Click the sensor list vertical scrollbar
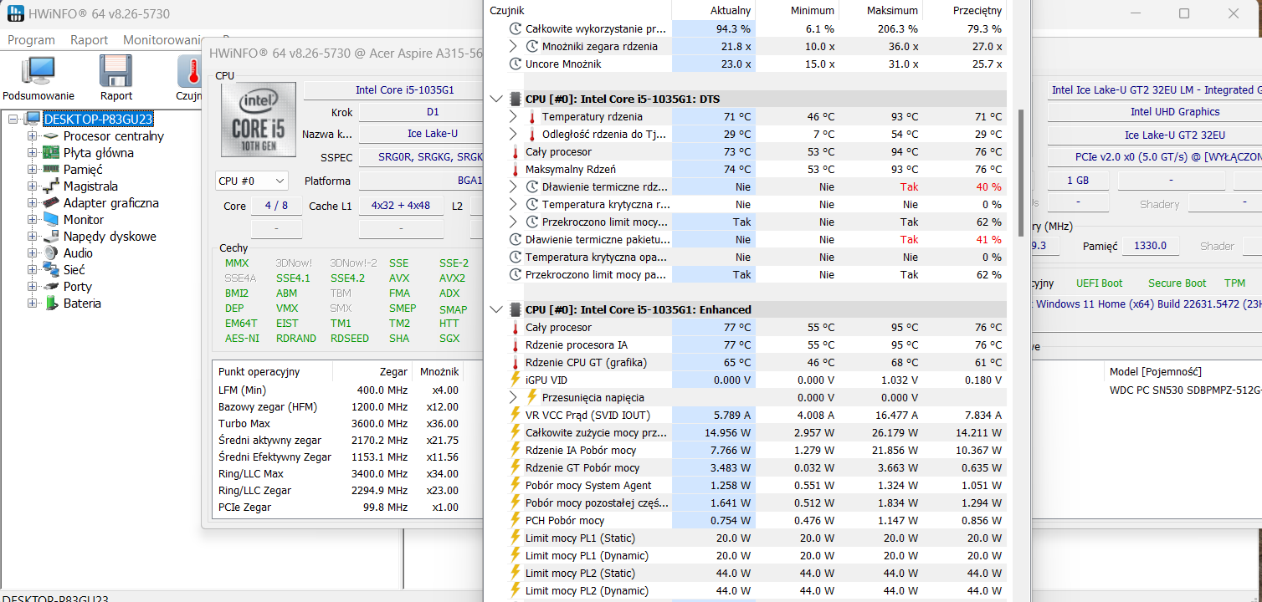 point(1019,171)
